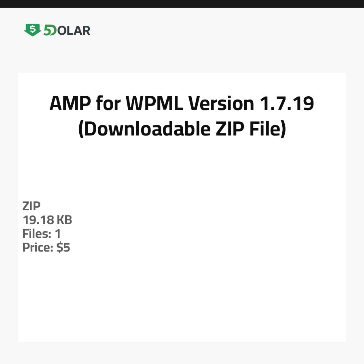The image size is (364, 364).
Task: Click the version number "1.7.19"
Action: pos(286,104)
